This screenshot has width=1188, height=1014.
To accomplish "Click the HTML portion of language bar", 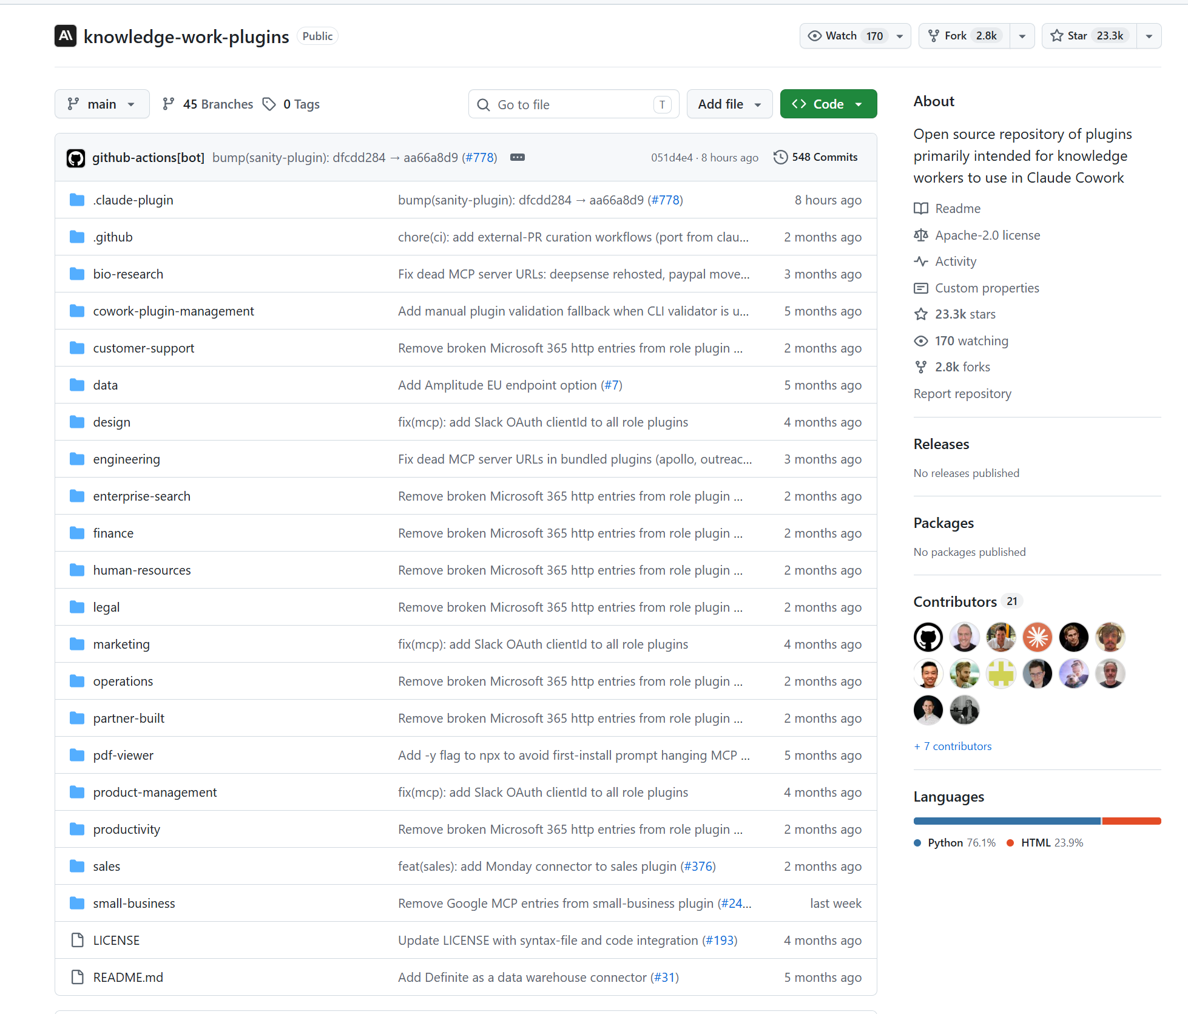I will [x=1132, y=821].
